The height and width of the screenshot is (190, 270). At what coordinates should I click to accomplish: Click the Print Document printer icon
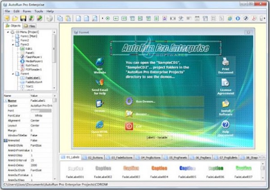point(225,62)
